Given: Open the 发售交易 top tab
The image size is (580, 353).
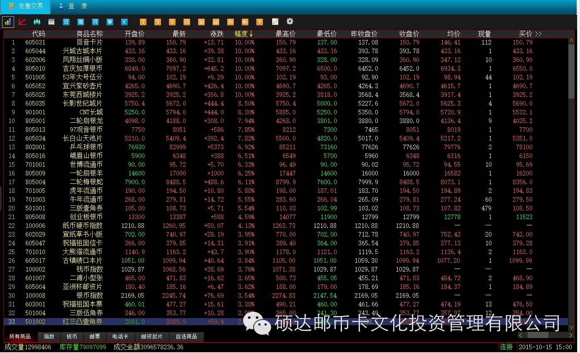Looking at the screenshot, I should 25,6.
